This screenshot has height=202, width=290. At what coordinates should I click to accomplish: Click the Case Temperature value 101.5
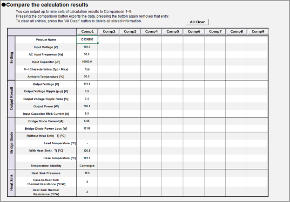[87, 158]
